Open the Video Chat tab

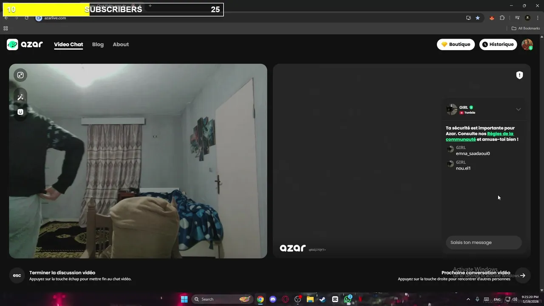68,44
